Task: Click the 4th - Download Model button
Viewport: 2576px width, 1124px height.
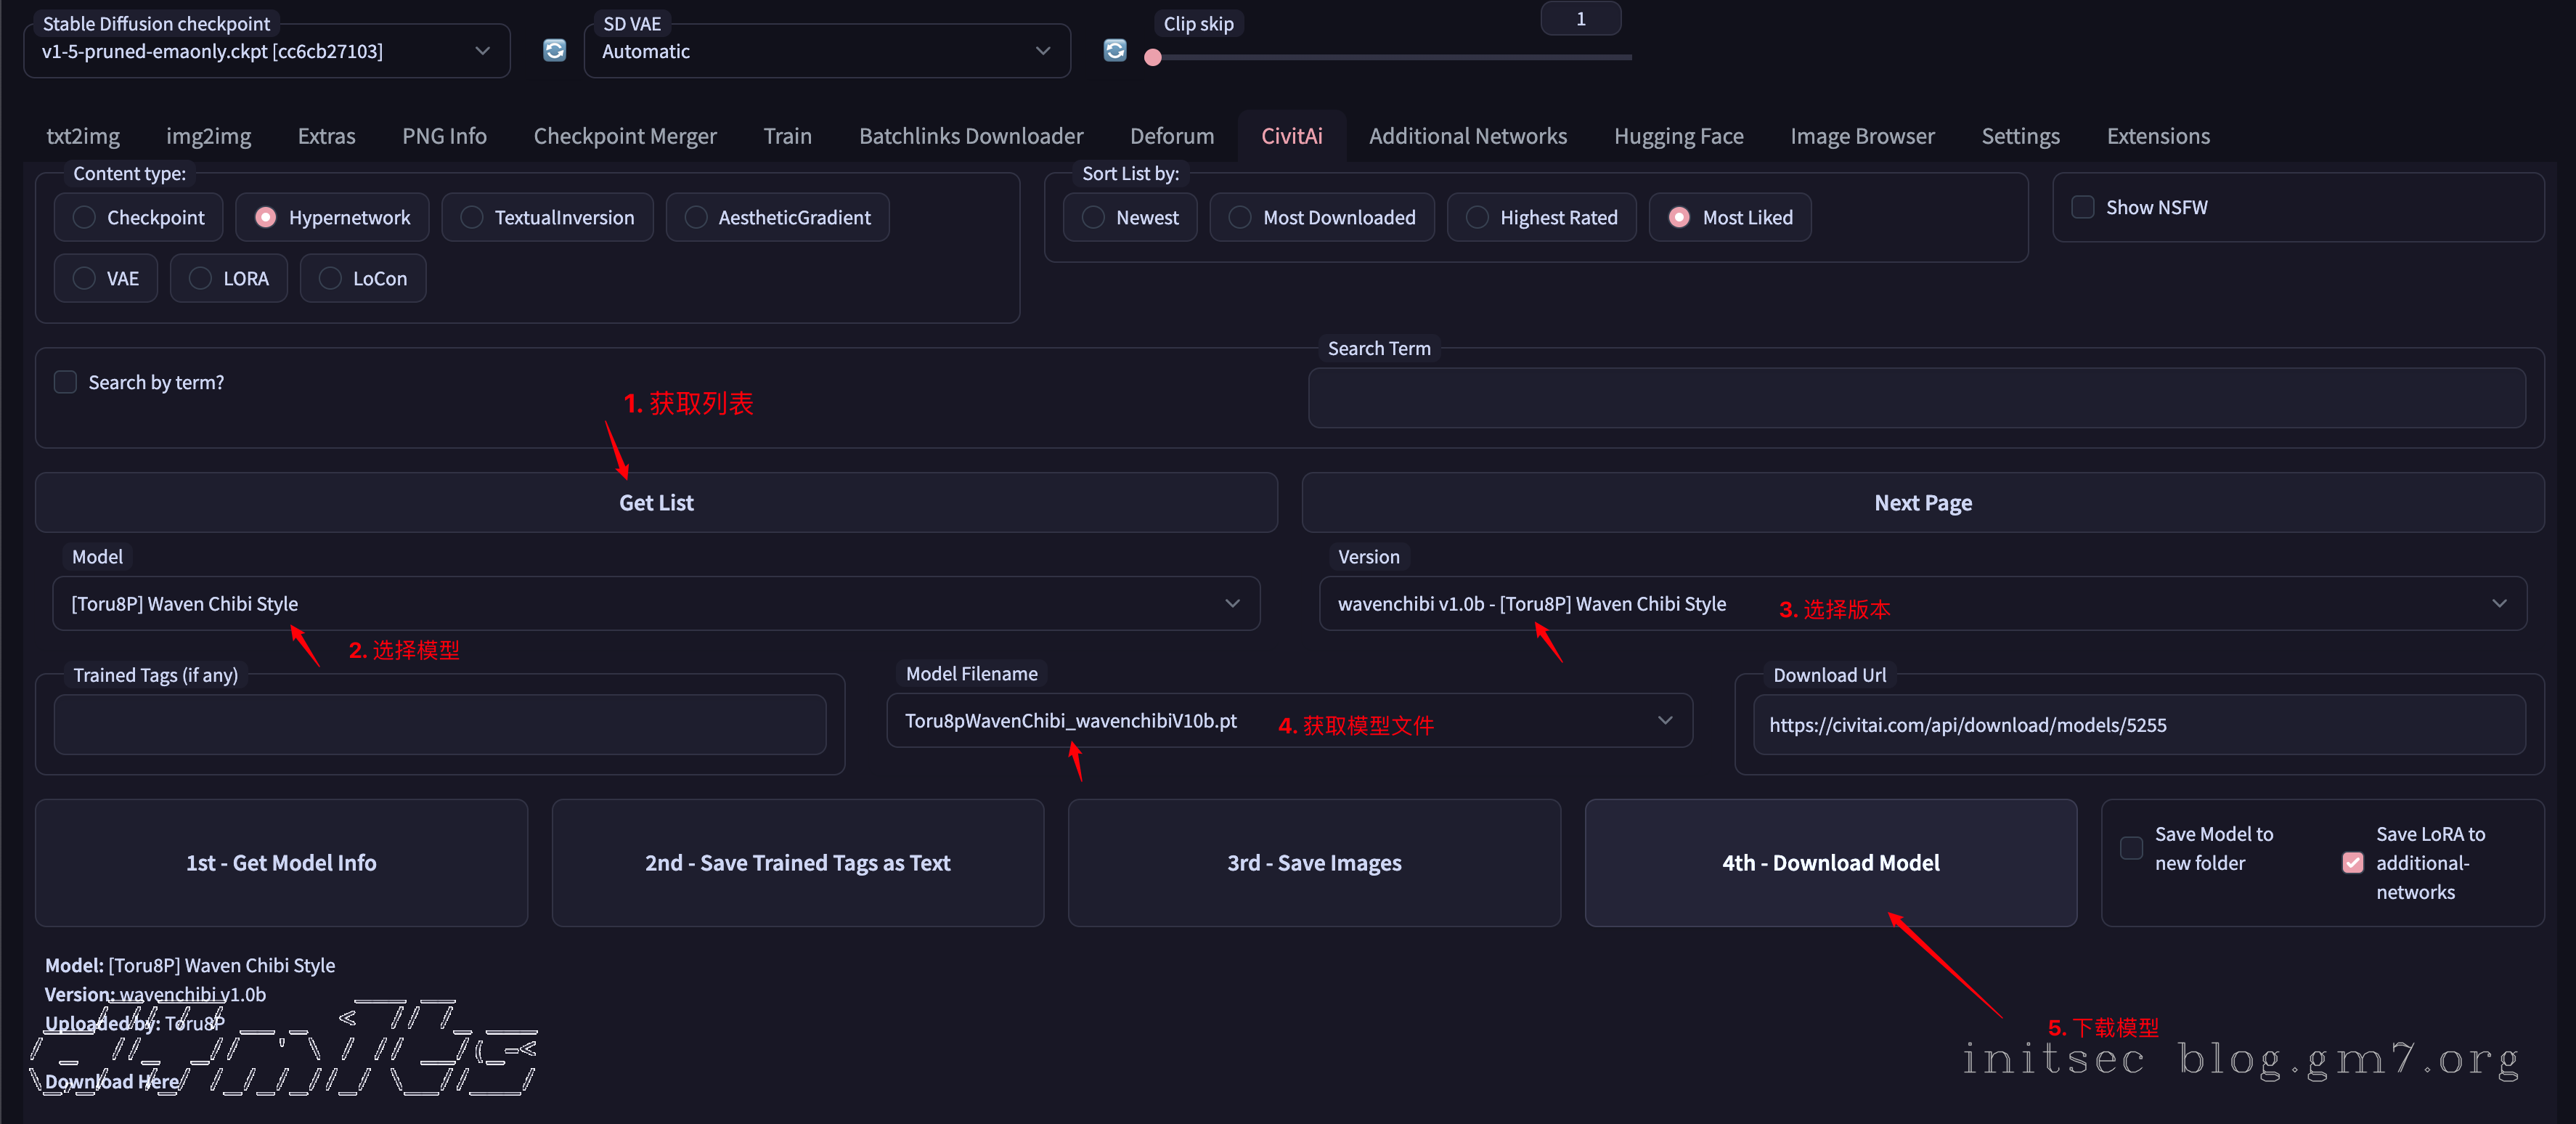Action: click(1830, 862)
